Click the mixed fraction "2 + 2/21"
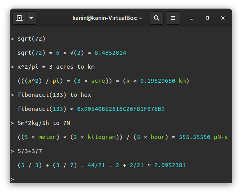242x194 pixels. pyautogui.click(x=130, y=165)
